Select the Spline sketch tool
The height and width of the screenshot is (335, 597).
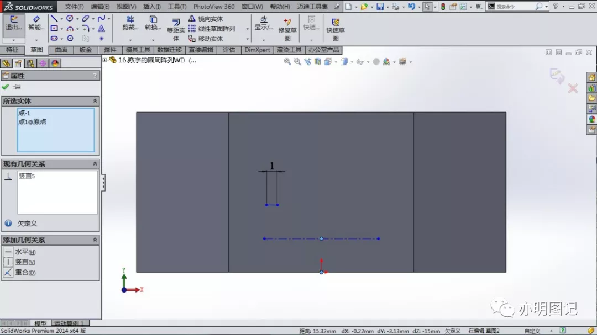click(101, 18)
